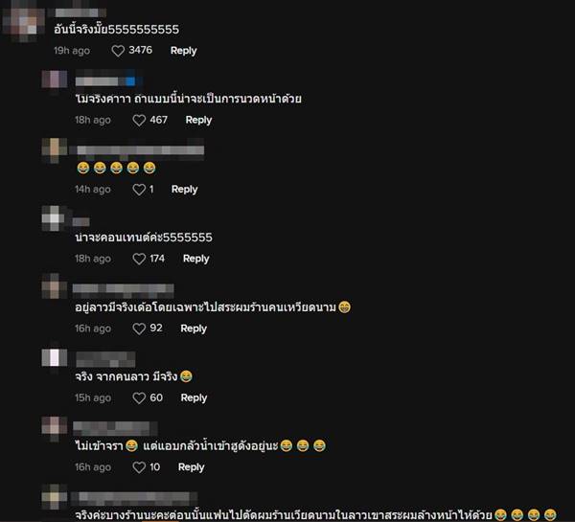
Task: Like the comment with 92 likes
Action: 139,329
